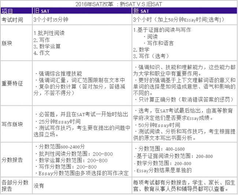
Task: Click the cell '3个小时35分钟'
Action: pos(51,19)
